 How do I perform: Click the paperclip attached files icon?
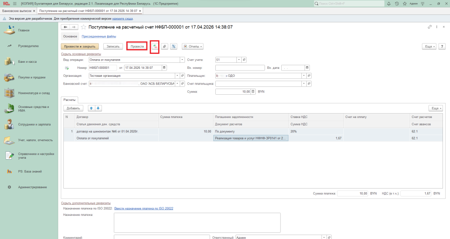tap(164, 46)
